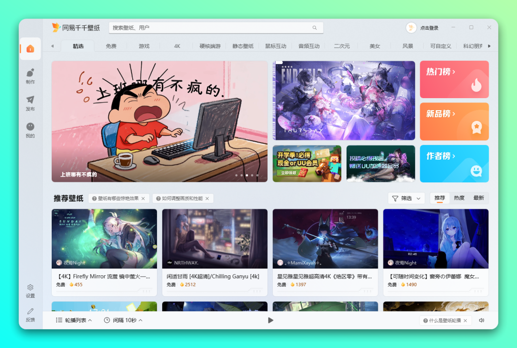Screen dimensions: 517x348
Task: Switch to the 硬核端游 tab
Action: tap(210, 46)
